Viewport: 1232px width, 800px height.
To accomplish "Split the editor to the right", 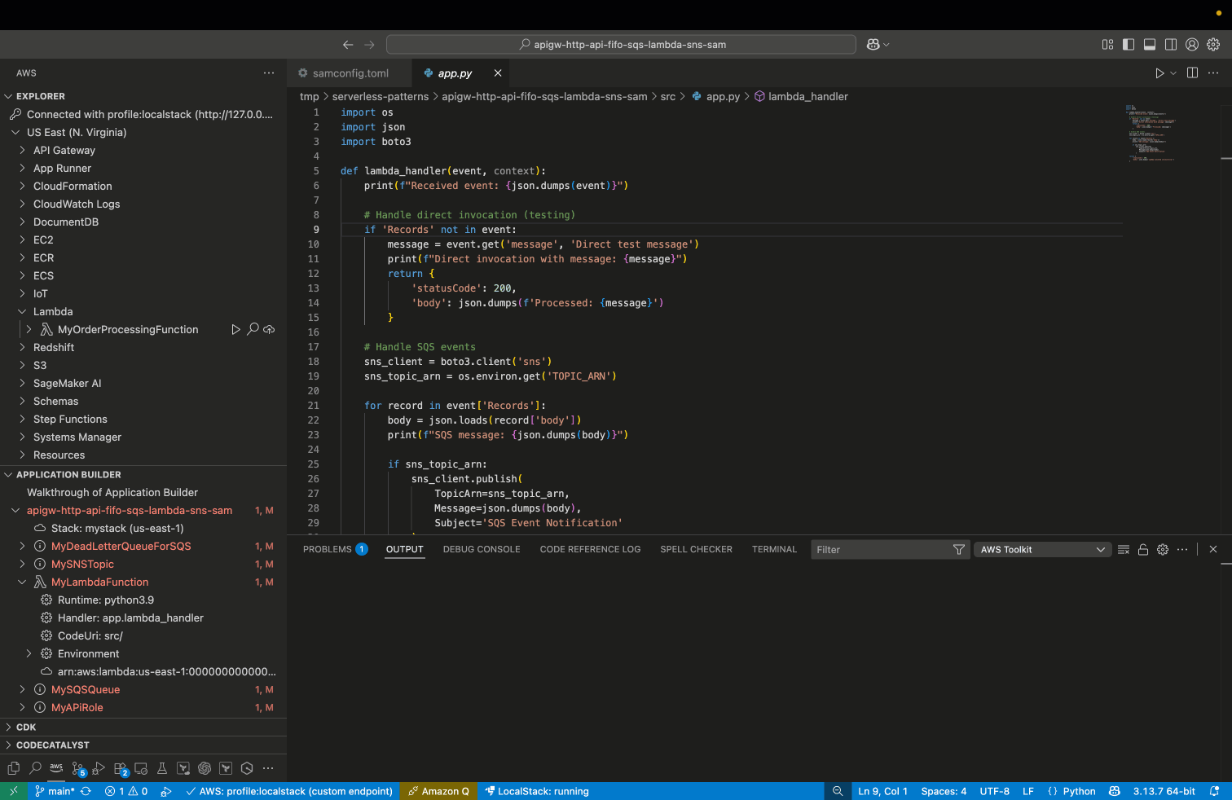I will click(1192, 73).
